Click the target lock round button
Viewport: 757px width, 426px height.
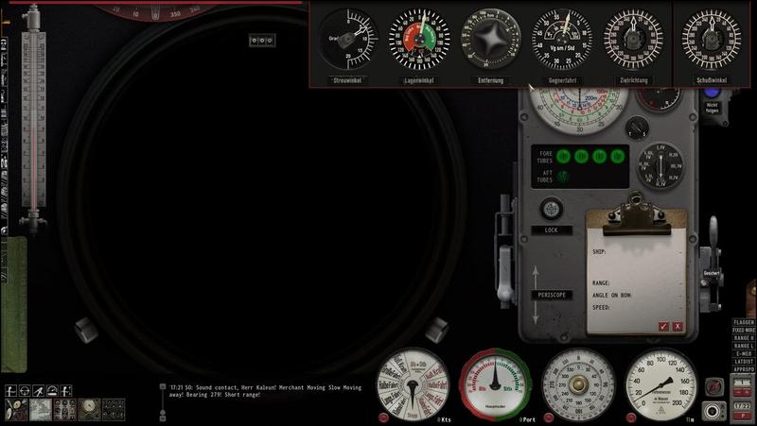[551, 209]
